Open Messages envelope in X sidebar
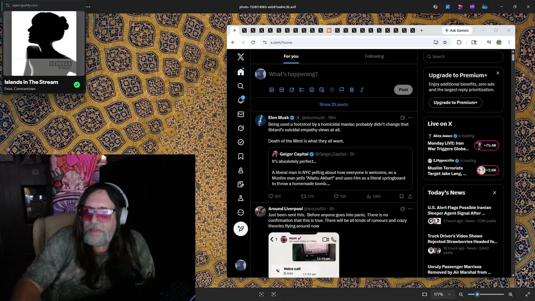Viewport: 535px width, 301px height. 241,114
